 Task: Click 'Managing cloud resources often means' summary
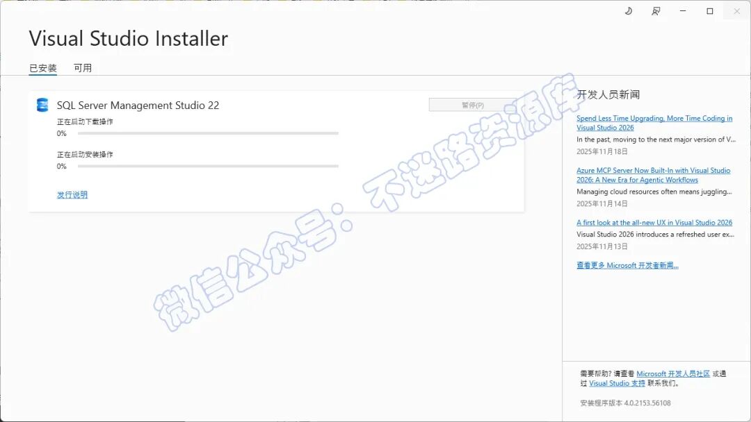(654, 192)
